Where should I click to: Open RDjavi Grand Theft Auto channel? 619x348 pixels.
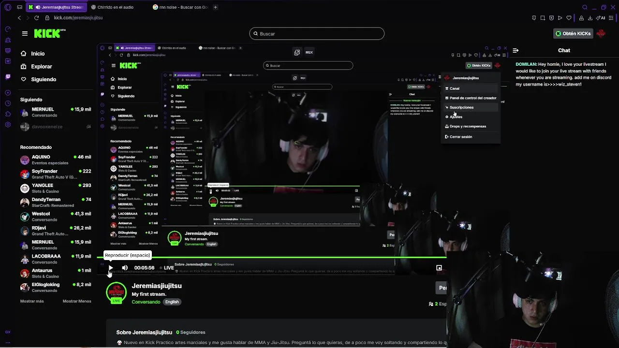coord(56,231)
